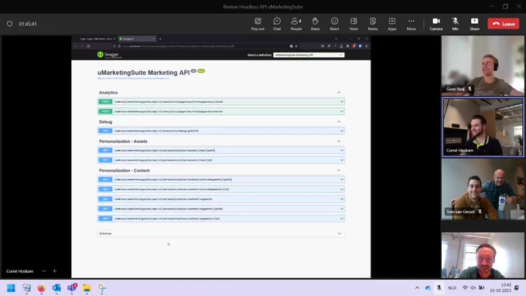Screen dimensions: 526x296
Task: Open Windows Start menu
Action: [11, 288]
